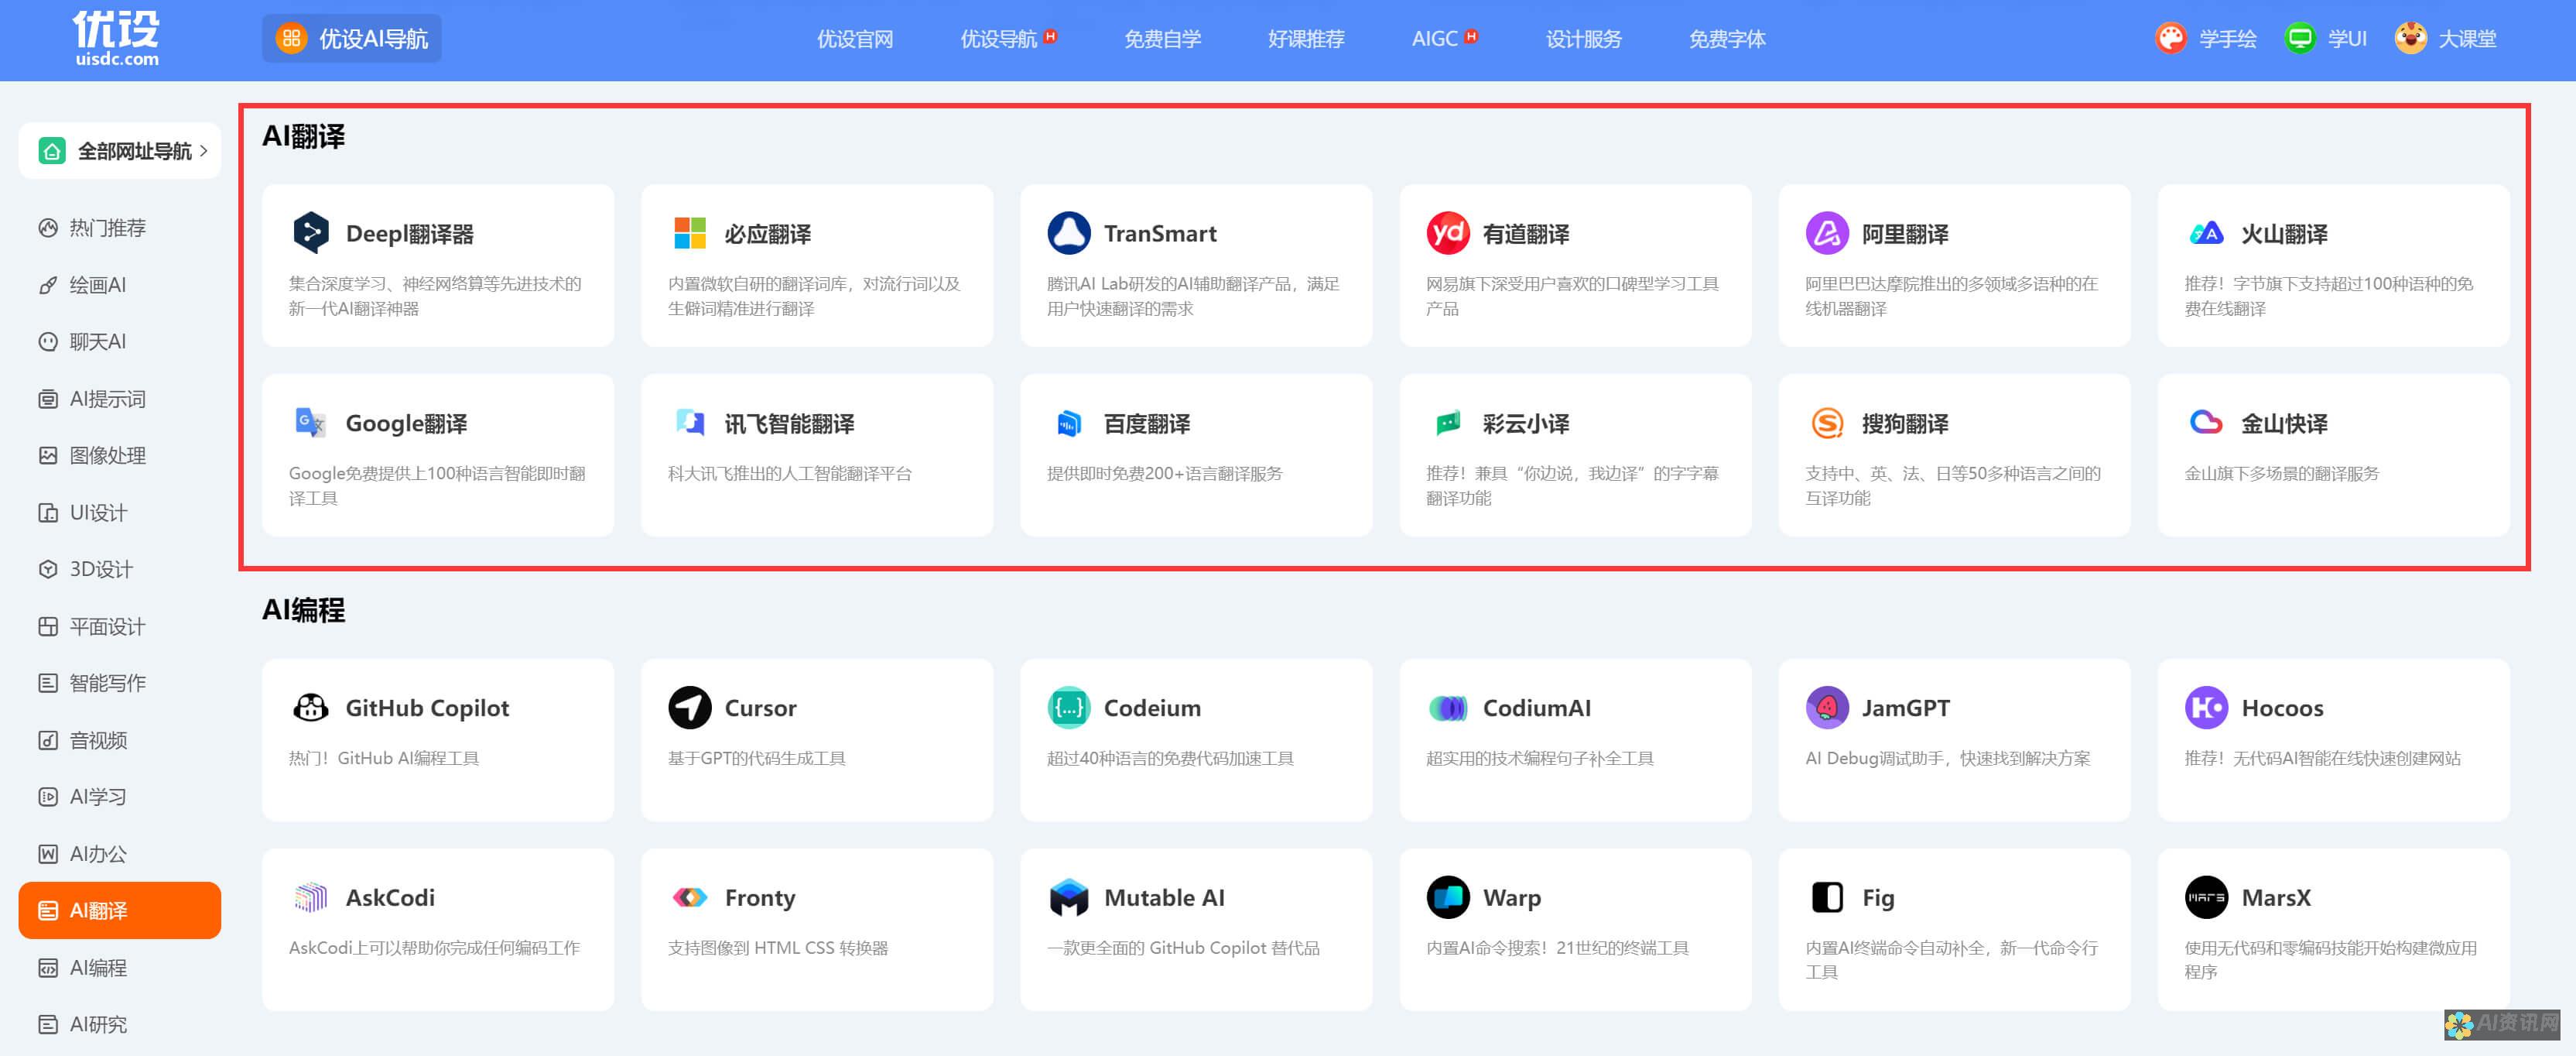Click the 优设 uisdc.com site logo
2576x1056 pixels.
tap(116, 38)
